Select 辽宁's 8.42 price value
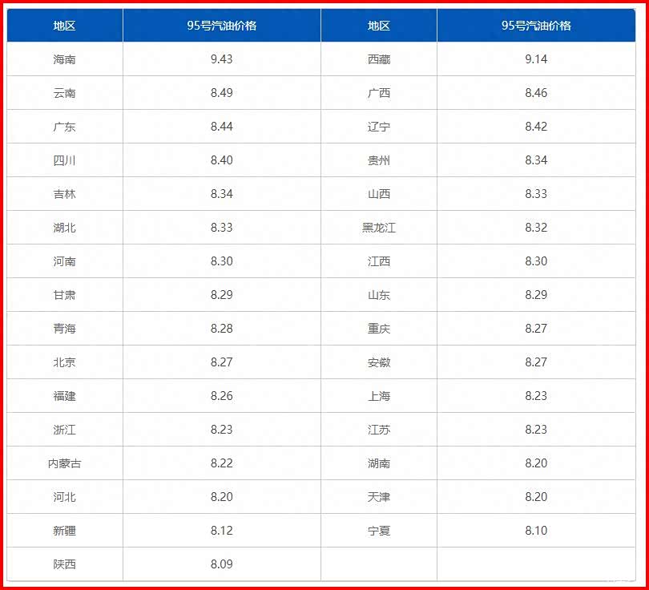Screen dimensions: 649x590 pyautogui.click(x=536, y=127)
